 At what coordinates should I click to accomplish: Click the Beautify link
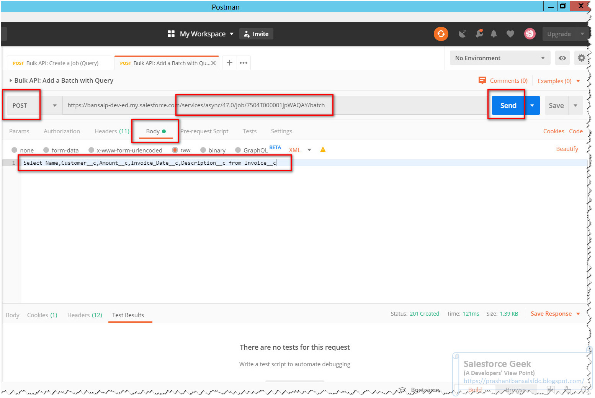point(567,149)
